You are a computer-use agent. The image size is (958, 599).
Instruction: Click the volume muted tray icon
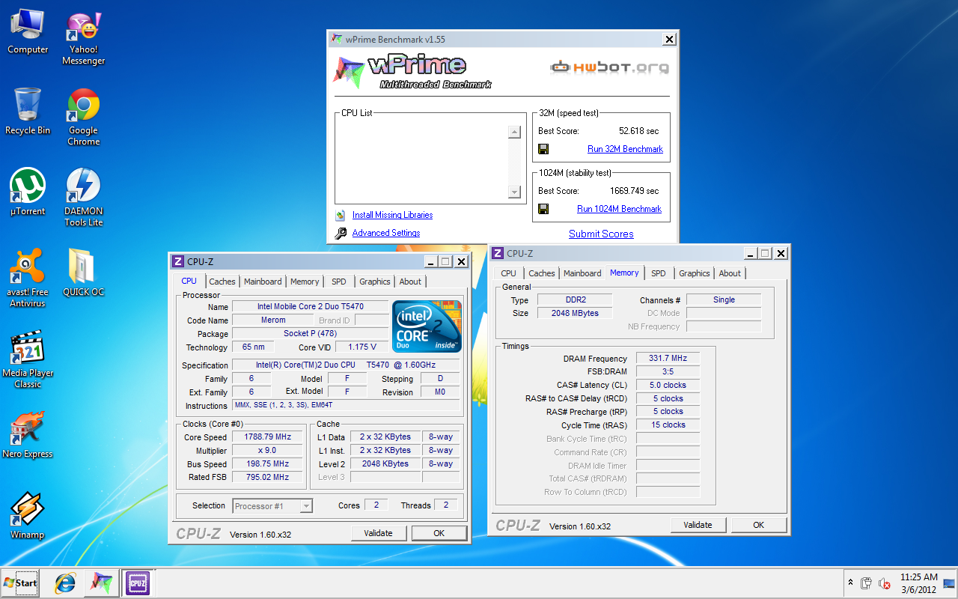click(885, 583)
